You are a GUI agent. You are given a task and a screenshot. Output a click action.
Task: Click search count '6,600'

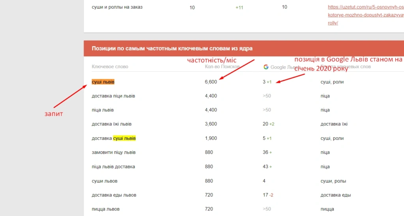211,82
